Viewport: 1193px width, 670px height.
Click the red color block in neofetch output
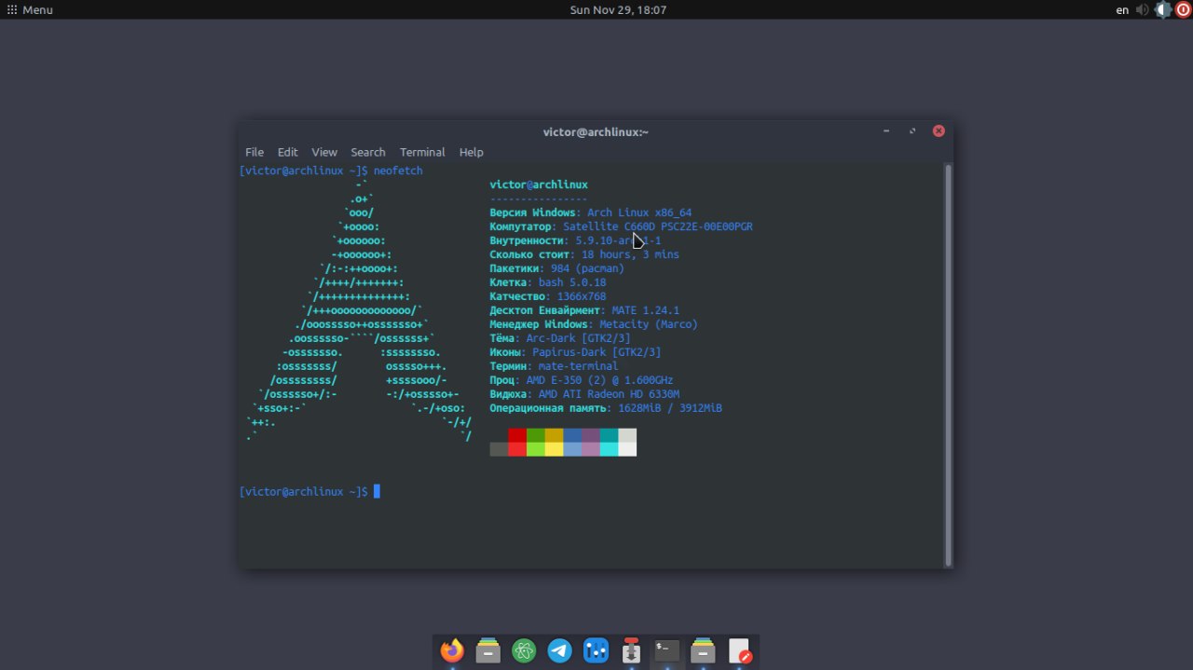(516, 435)
